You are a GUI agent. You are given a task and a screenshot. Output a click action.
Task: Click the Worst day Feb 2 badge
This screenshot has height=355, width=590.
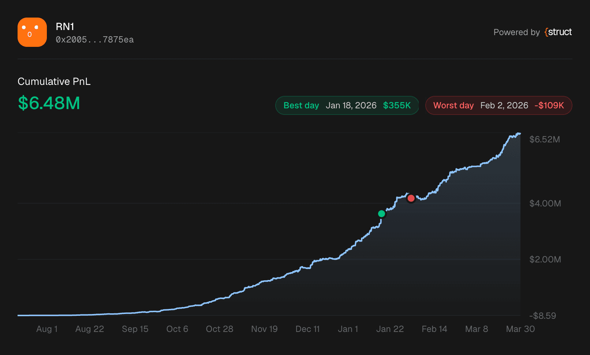(498, 105)
